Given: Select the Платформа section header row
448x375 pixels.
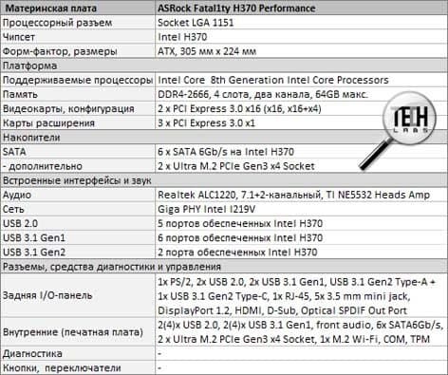Looking at the screenshot, I should pos(224,66).
